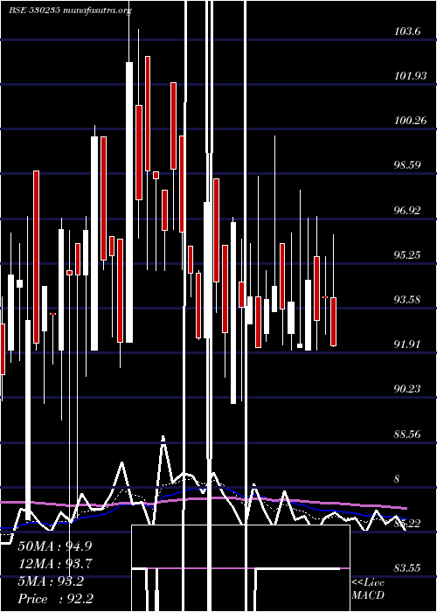Click the 83.55 price axis label
Image resolution: width=437 pixels, height=612 pixels.
click(407, 567)
